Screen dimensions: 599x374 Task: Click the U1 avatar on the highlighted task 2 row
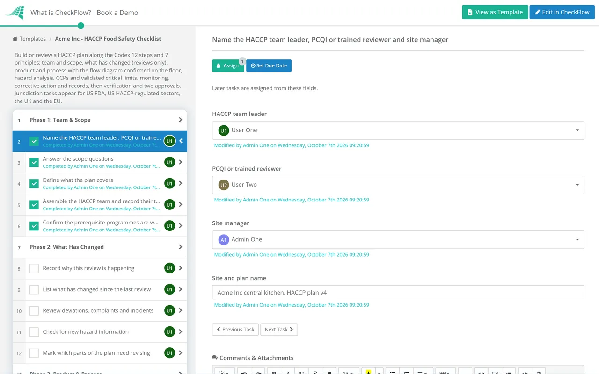pos(169,141)
